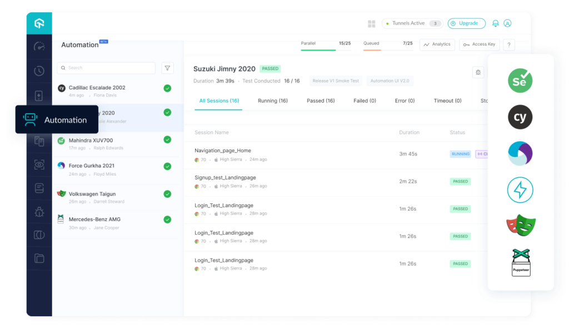
Task: Open the eye scan visual testing icon
Action: point(39,164)
